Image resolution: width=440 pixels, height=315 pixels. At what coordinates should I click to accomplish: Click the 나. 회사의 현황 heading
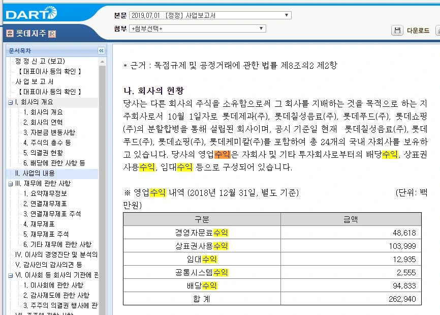(154, 91)
